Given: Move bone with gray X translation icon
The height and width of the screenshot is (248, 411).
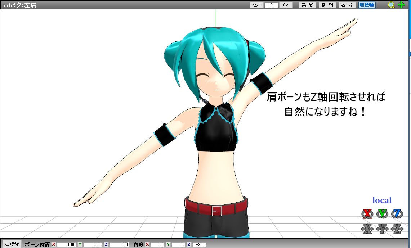Looking at the screenshot, I should pos(367,229).
